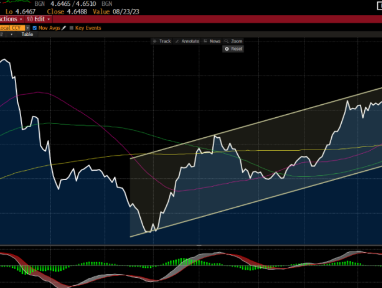Click the Reset circle icon

click(227, 49)
